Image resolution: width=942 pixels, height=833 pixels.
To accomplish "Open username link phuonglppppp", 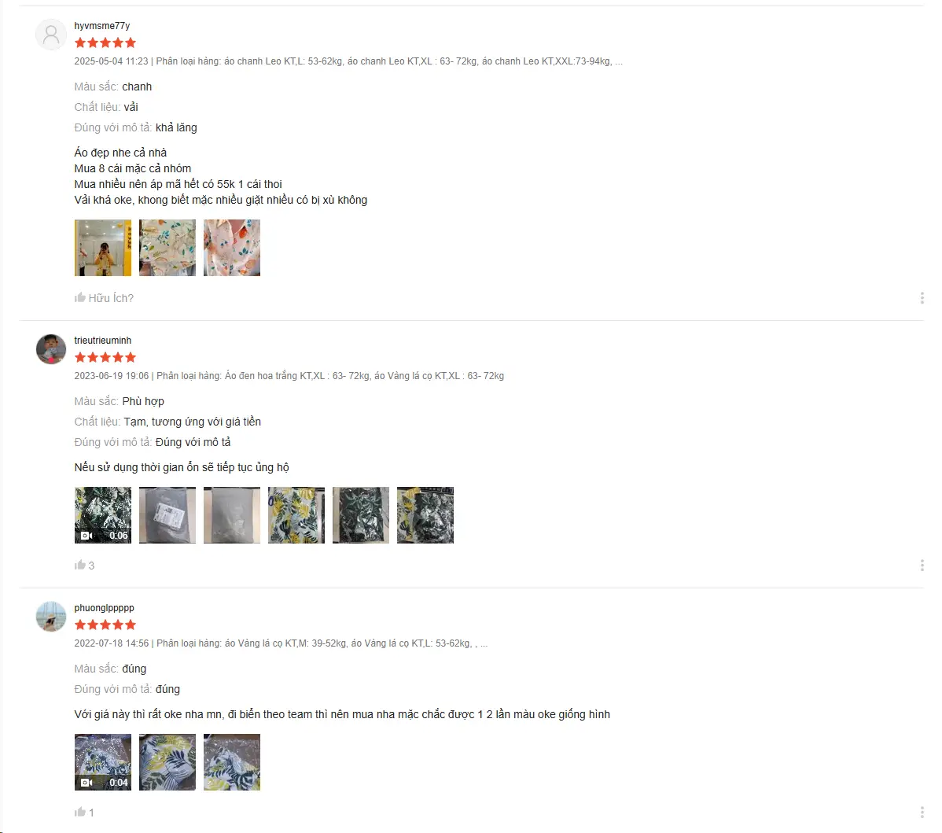I will 104,607.
